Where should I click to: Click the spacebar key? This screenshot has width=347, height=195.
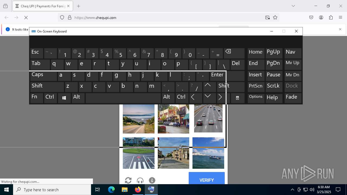tap(123, 98)
